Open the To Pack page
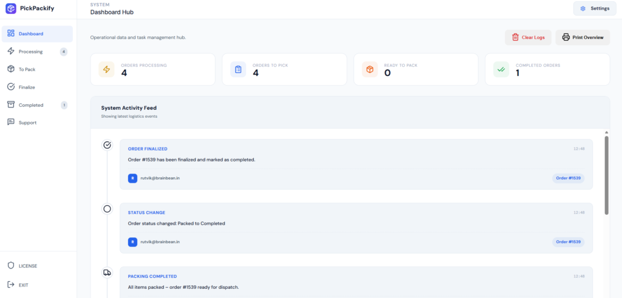Image resolution: width=622 pixels, height=298 pixels. 27,69
